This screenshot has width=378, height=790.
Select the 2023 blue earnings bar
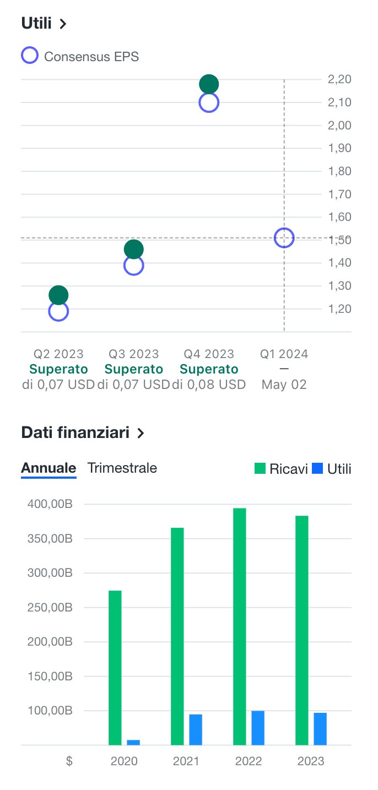coord(320,729)
